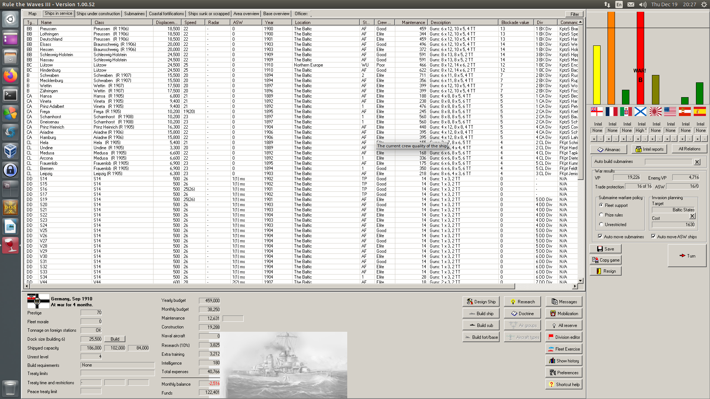Select Unrestricted submarine warfare policy
The height and width of the screenshot is (399, 710).
601,224
